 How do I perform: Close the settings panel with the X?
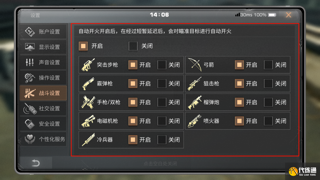pyautogui.click(x=288, y=15)
